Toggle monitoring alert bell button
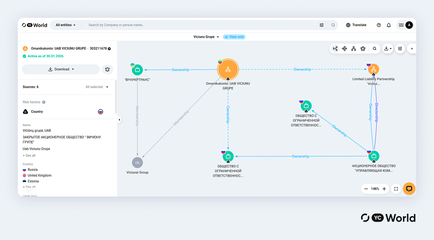 coord(107,69)
